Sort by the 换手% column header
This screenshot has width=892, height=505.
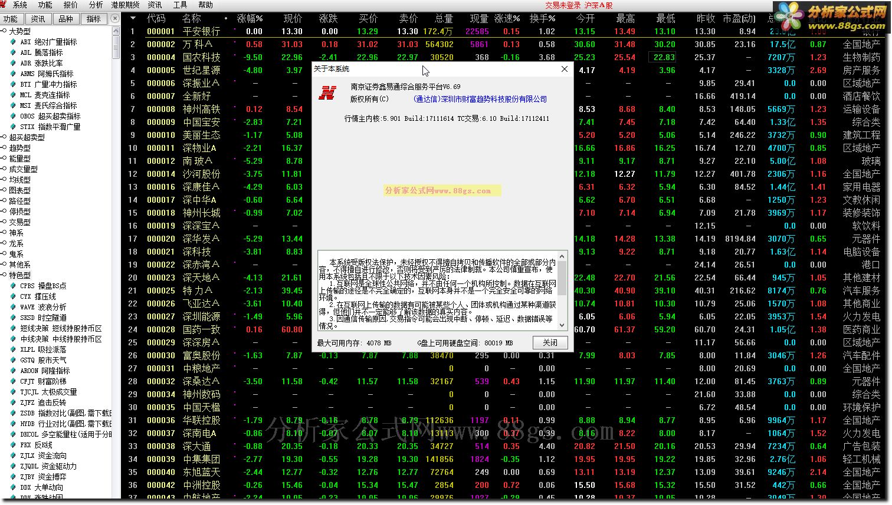click(542, 19)
